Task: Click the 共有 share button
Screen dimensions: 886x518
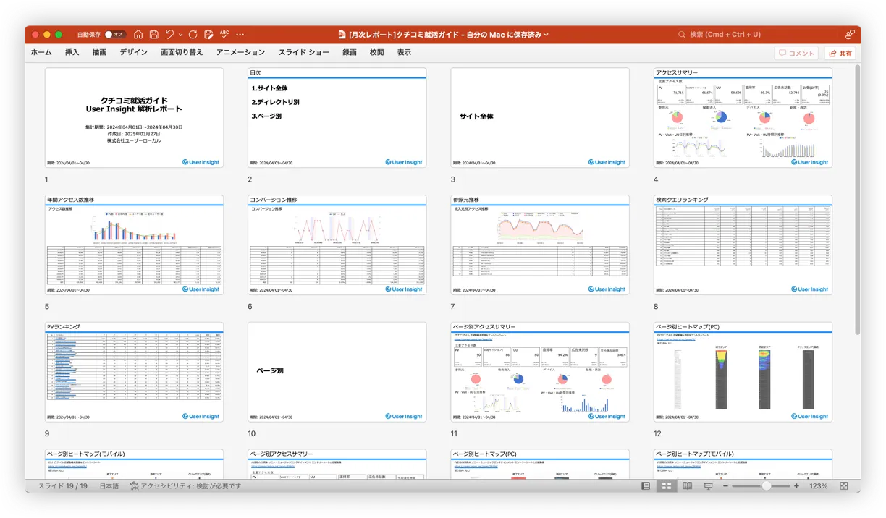Action: tap(840, 53)
